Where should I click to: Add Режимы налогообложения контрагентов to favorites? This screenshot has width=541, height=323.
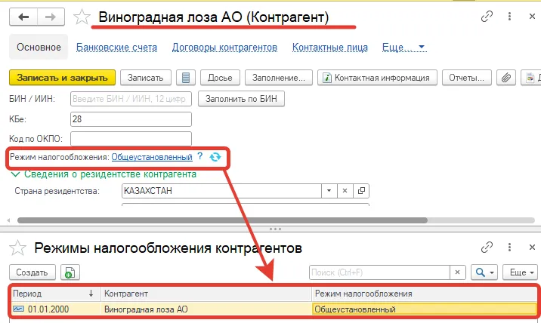coord(17,248)
